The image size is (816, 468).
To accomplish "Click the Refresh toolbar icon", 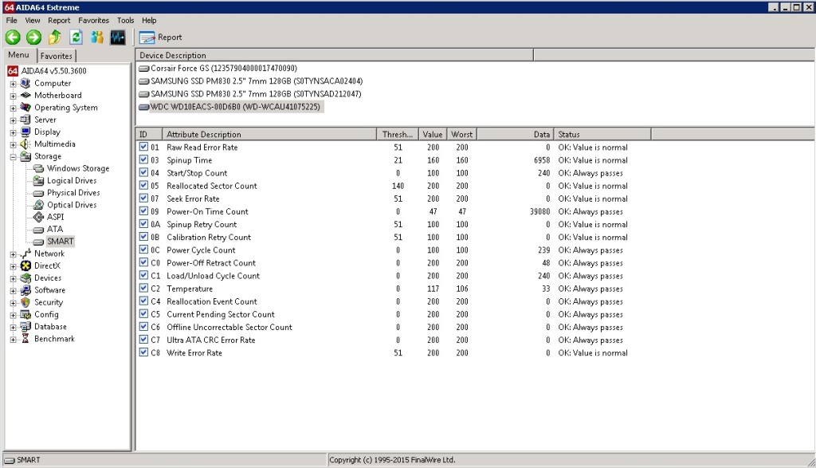I will [x=76, y=37].
